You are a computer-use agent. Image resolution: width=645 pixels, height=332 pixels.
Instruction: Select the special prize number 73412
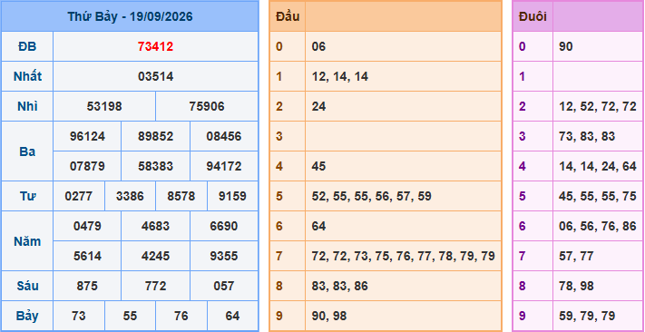(155, 46)
